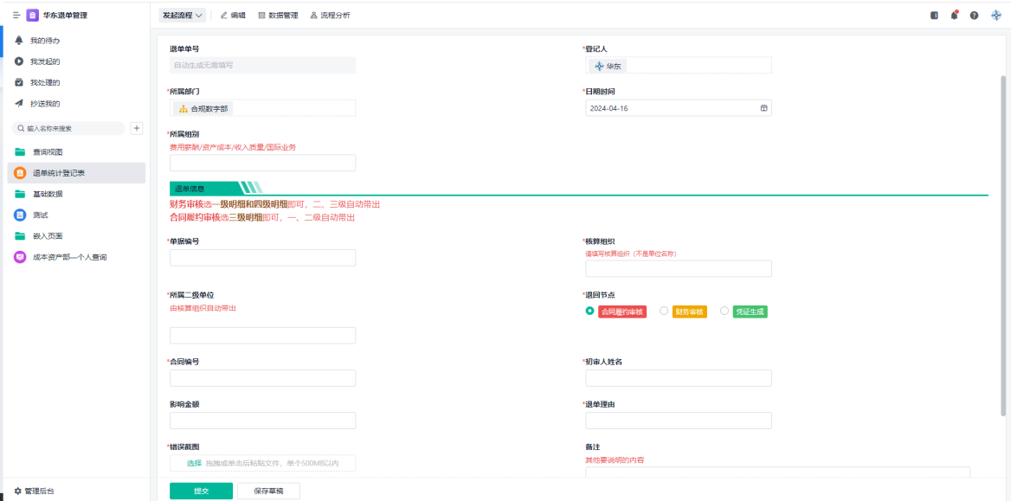Click the 管理后台 gear icon
The height and width of the screenshot is (501, 1011).
(17, 491)
